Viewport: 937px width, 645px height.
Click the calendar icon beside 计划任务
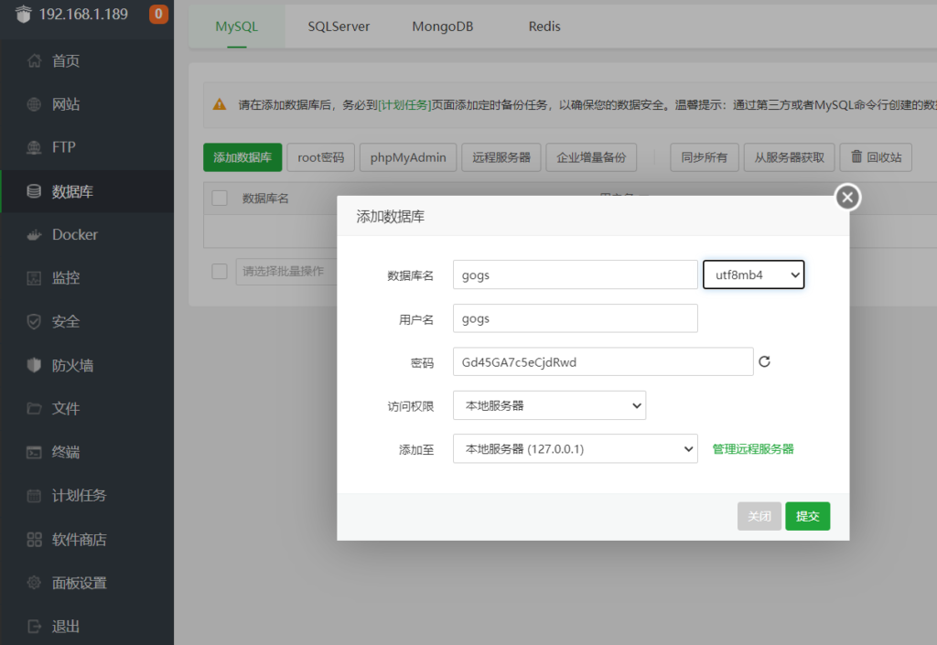point(34,496)
